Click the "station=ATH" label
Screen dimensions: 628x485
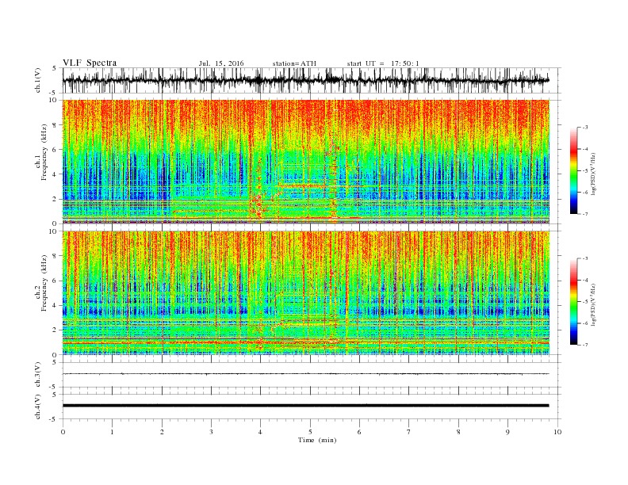(294, 63)
